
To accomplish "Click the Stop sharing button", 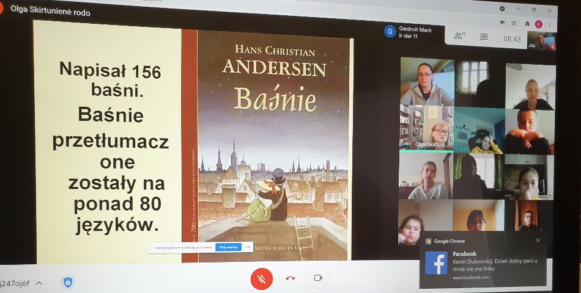I will coord(228,247).
